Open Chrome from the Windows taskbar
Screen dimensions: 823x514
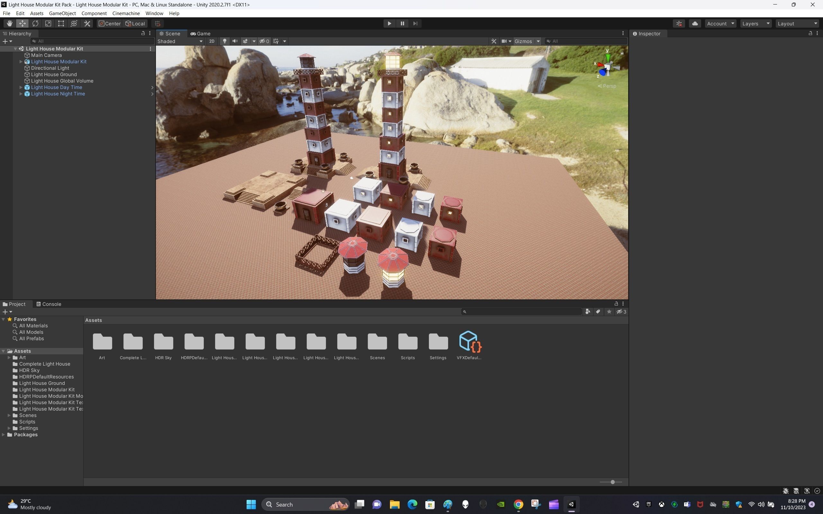pos(518,504)
